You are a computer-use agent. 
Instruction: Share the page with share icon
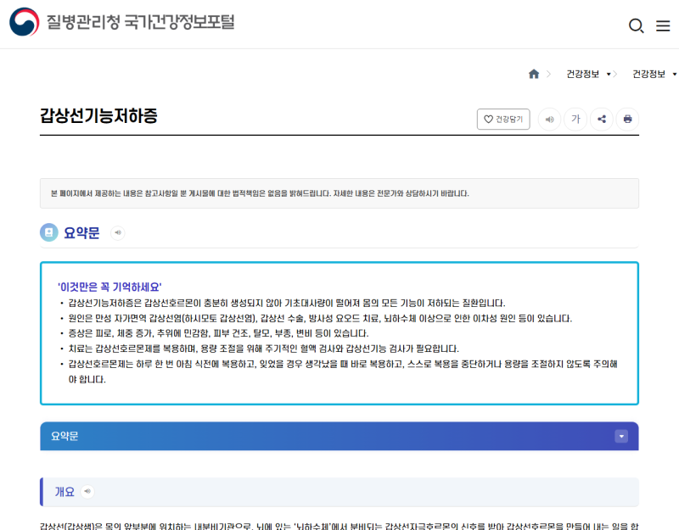(602, 119)
